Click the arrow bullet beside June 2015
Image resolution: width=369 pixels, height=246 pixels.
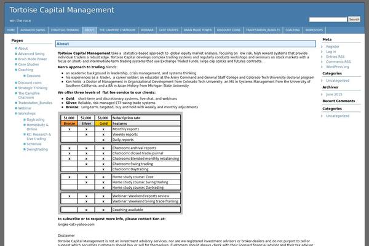click(x=322, y=94)
